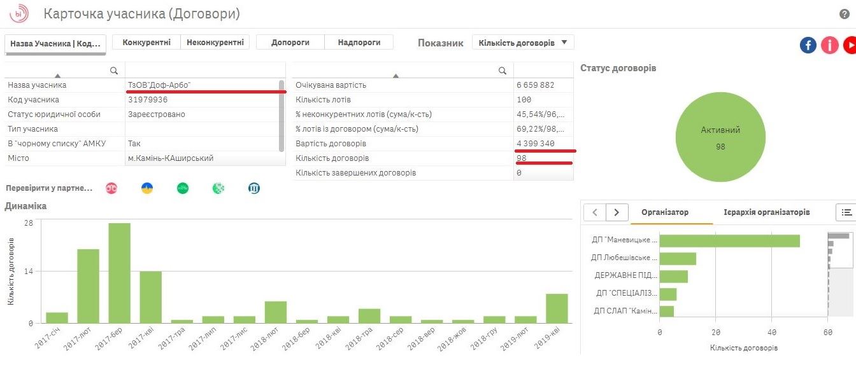Click the dark blue partner icon
This screenshot has height=365, width=856.
tap(253, 188)
